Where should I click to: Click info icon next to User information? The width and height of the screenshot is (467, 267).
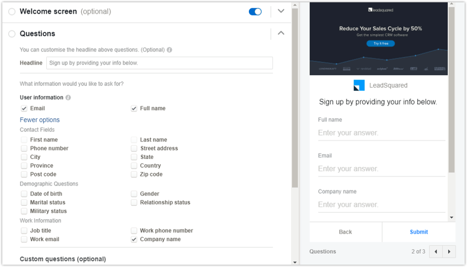(68, 97)
